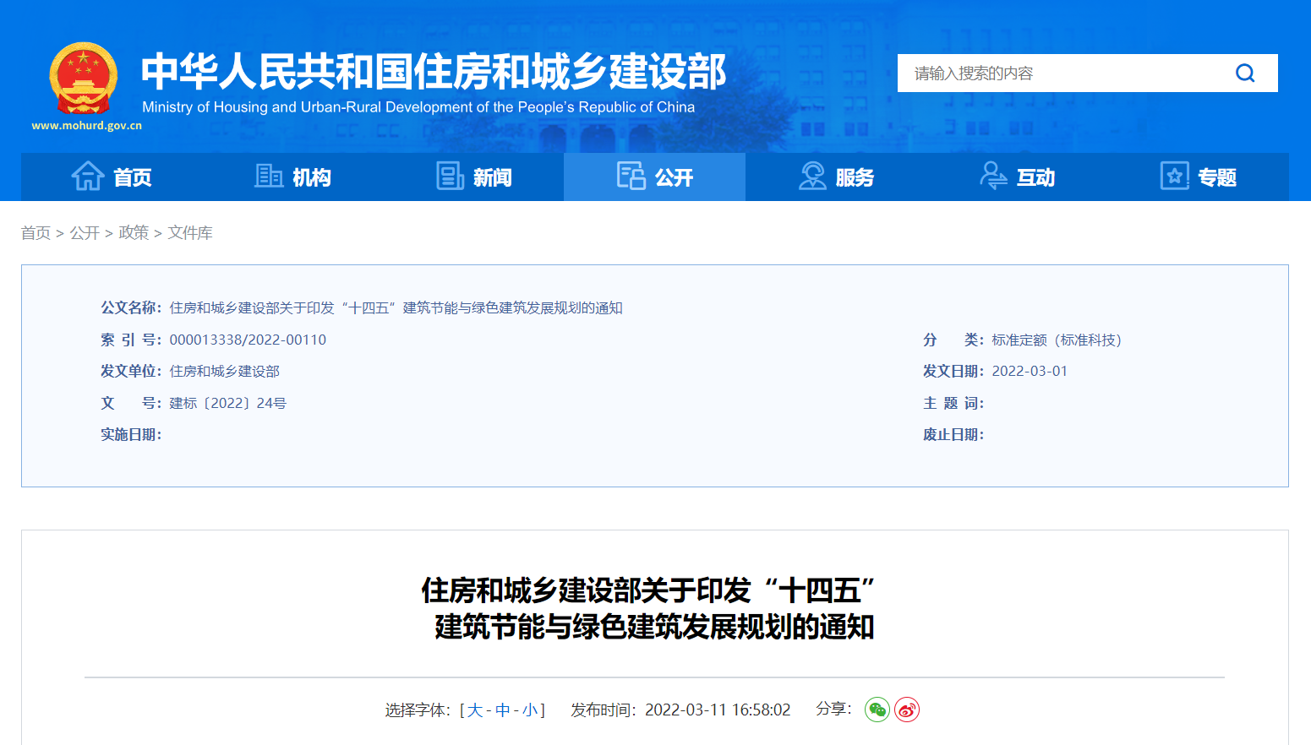Click the search magnifier icon

click(1245, 73)
